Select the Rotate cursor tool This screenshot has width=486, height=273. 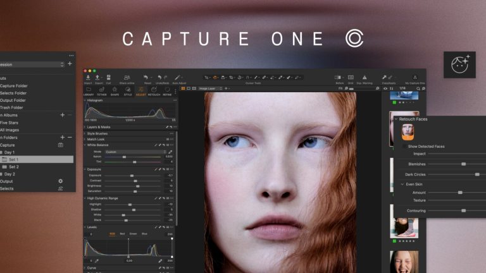coord(239,77)
